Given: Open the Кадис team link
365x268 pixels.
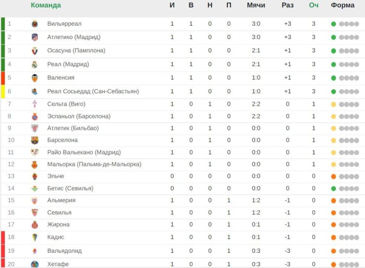Looking at the screenshot, I should [55, 237].
